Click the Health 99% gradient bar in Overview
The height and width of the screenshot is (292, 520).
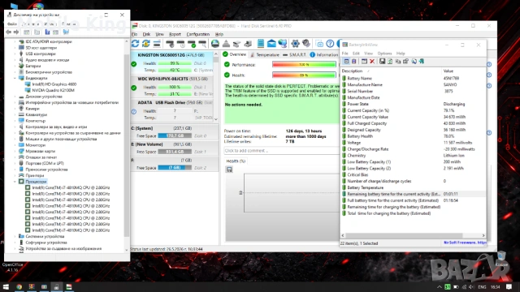[304, 75]
